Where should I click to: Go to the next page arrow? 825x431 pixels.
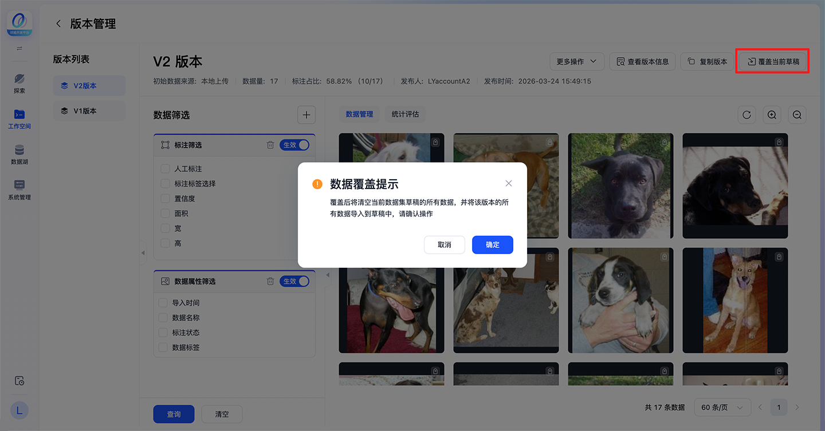(797, 408)
